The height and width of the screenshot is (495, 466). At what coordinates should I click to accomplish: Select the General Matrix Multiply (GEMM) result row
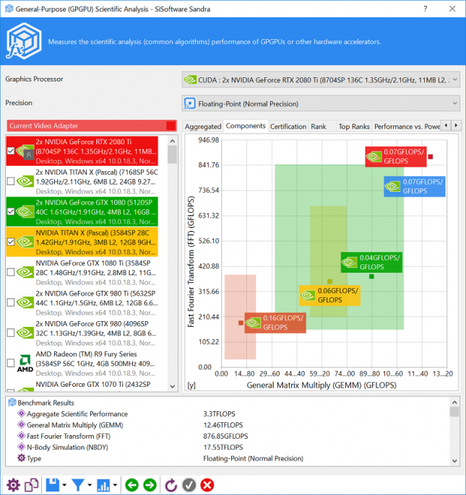[227, 425]
